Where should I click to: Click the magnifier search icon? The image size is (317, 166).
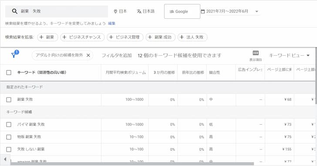(x=14, y=11)
